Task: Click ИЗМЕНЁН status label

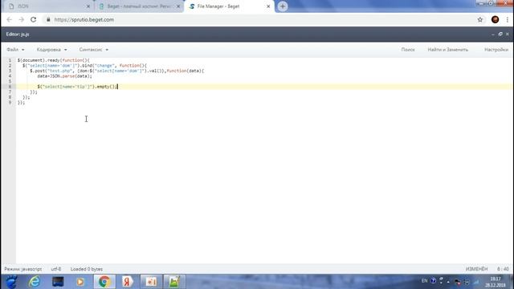Action: pyautogui.click(x=476, y=269)
